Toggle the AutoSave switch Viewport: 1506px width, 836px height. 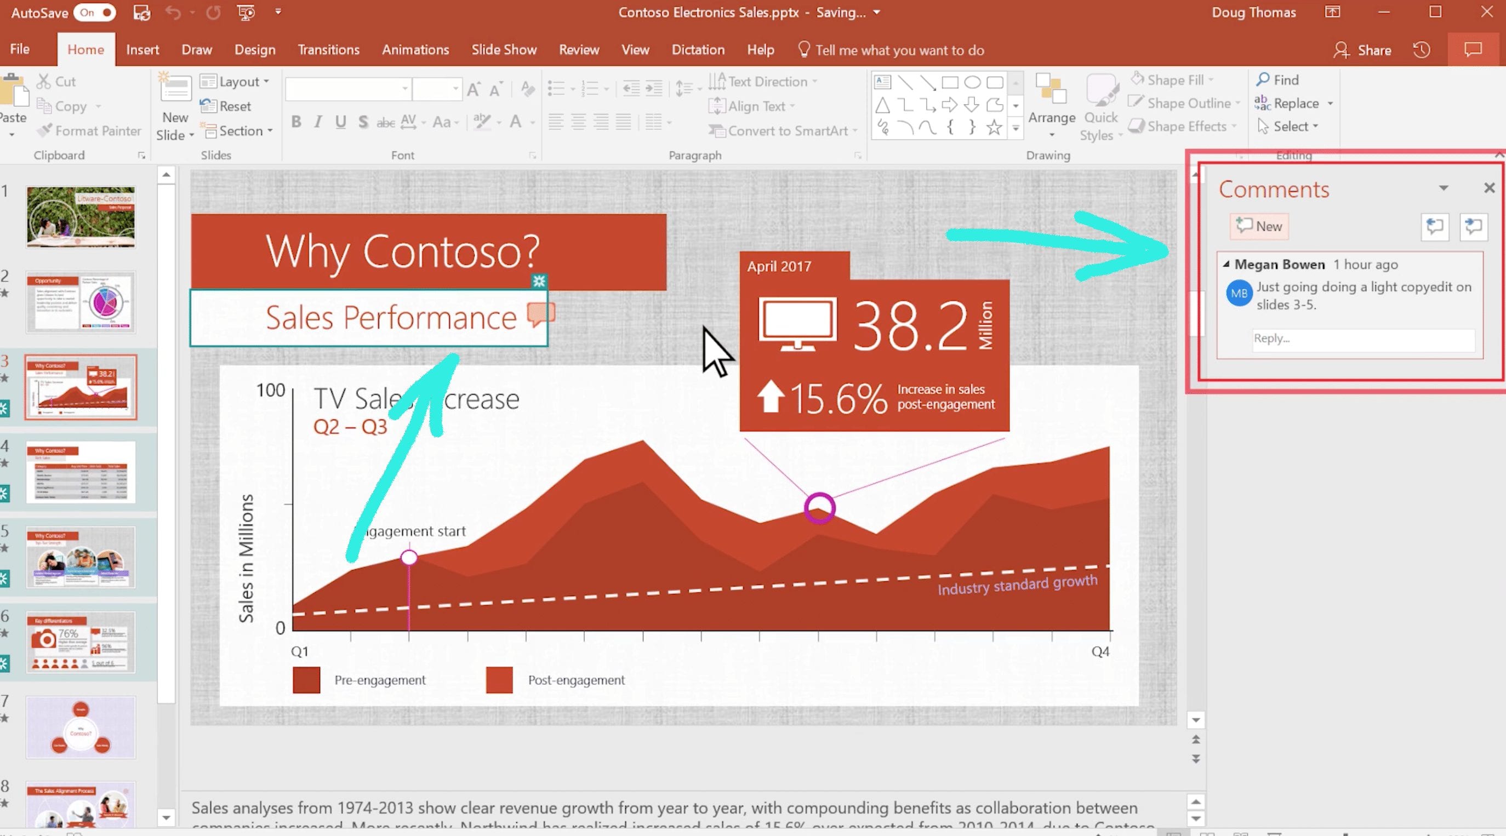(x=95, y=12)
